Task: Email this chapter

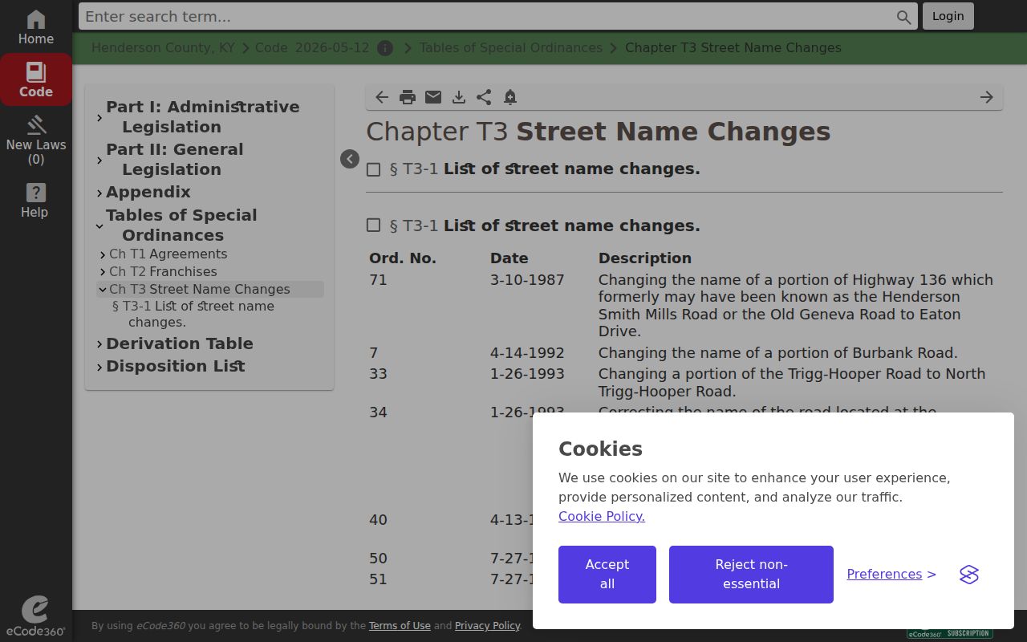Action: (433, 97)
